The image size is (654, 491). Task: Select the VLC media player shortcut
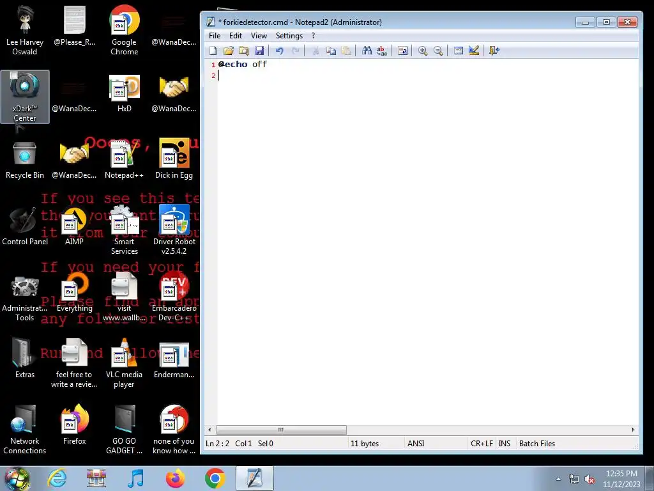coord(125,363)
